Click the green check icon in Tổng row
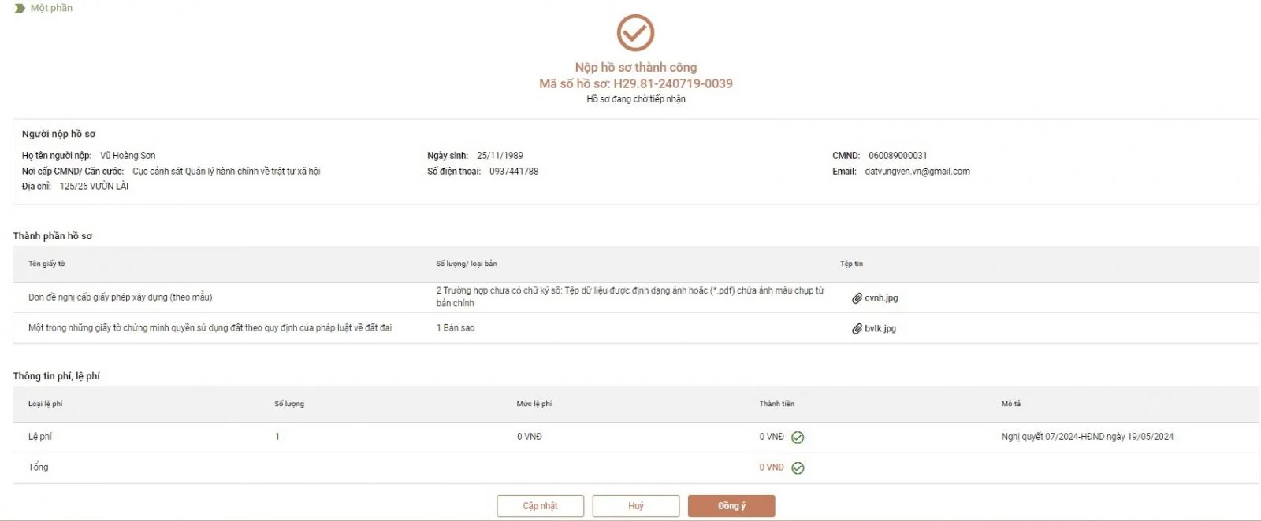1261x521 pixels. click(798, 468)
